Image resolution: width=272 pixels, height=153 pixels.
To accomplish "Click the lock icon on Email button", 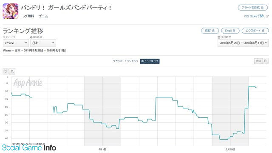I will pyautogui.click(x=234, y=31).
